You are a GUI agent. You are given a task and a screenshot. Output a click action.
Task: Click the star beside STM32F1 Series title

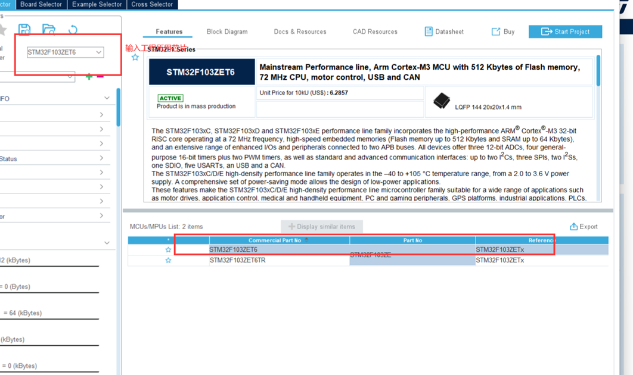pyautogui.click(x=135, y=57)
